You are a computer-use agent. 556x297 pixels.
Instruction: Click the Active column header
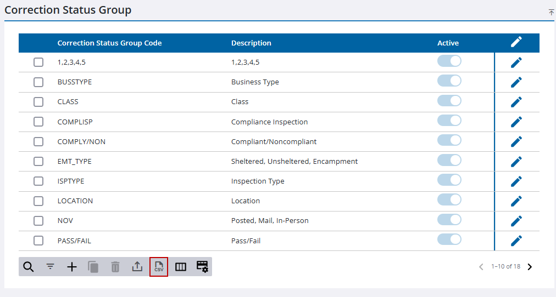448,43
